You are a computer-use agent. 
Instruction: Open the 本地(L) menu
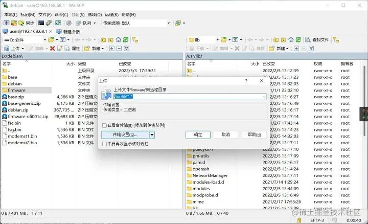tap(11, 14)
